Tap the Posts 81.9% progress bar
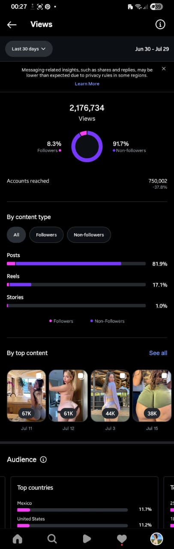The image size is (174, 549). point(76,263)
